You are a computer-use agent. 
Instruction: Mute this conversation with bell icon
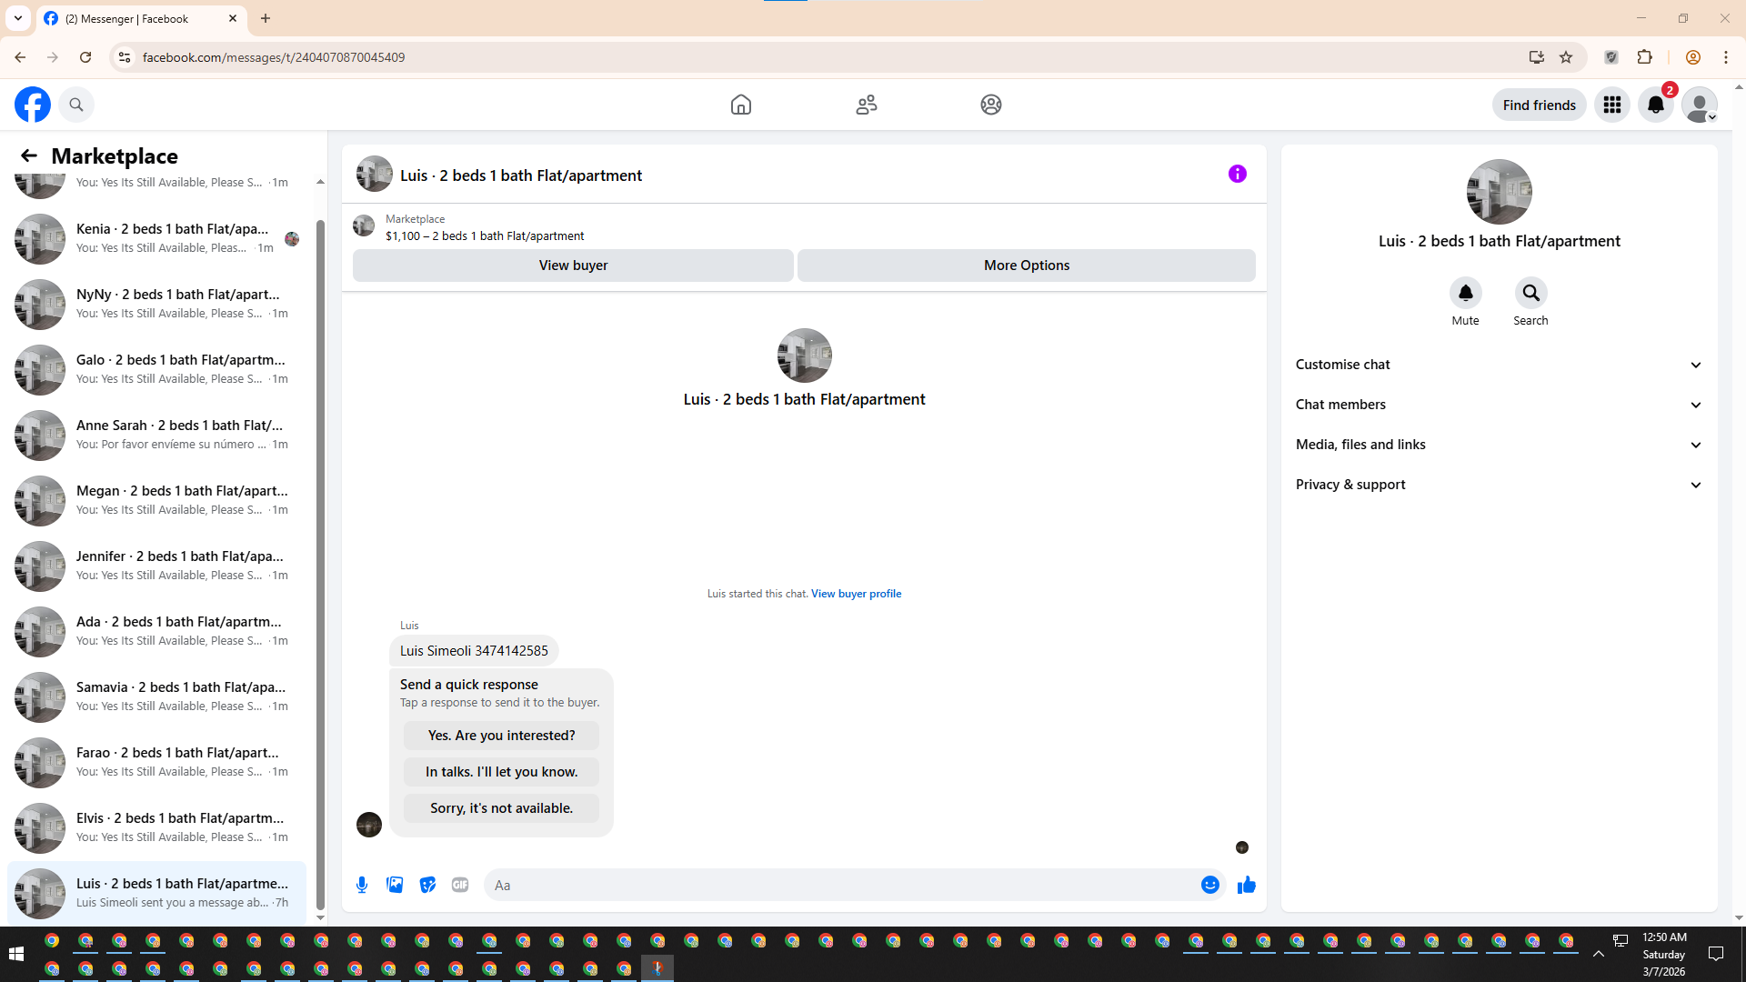[1465, 293]
